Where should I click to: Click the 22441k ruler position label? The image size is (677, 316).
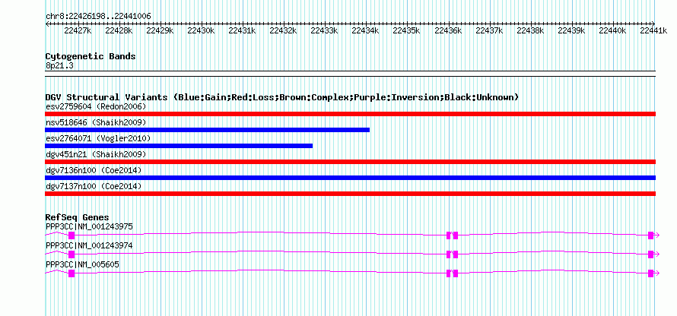(x=653, y=30)
